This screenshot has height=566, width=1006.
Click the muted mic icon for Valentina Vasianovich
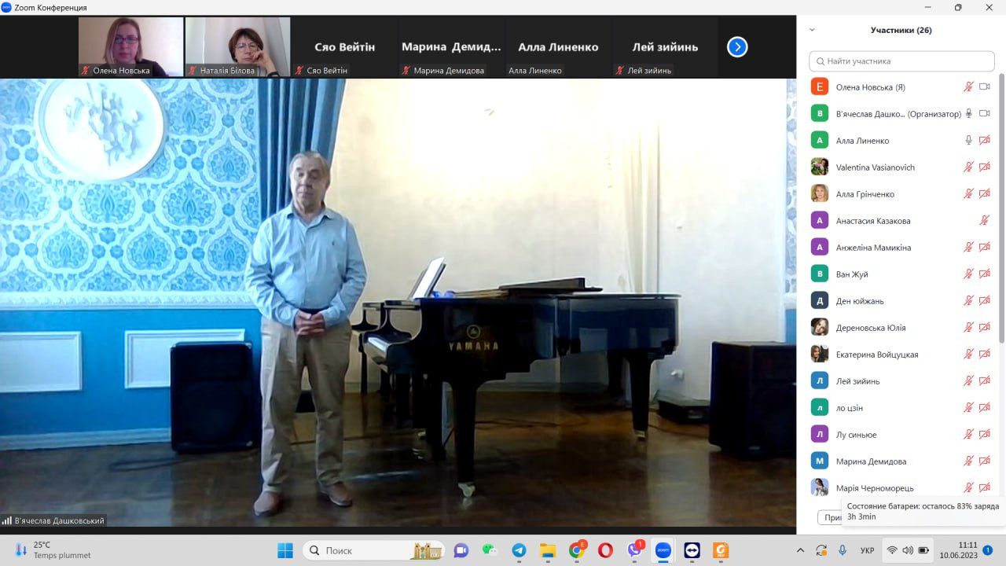(x=969, y=167)
